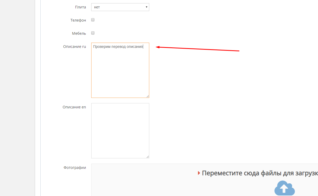Open the Плита dropdown via its arrow
The width and height of the screenshot is (318, 196).
(x=146, y=7)
